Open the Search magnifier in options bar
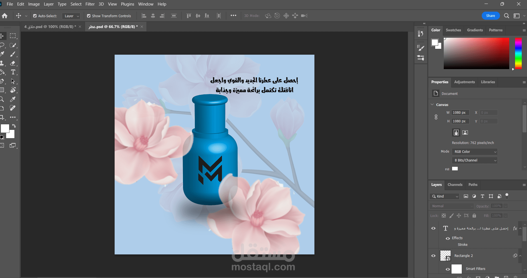Image resolution: width=527 pixels, height=278 pixels. tap(506, 16)
